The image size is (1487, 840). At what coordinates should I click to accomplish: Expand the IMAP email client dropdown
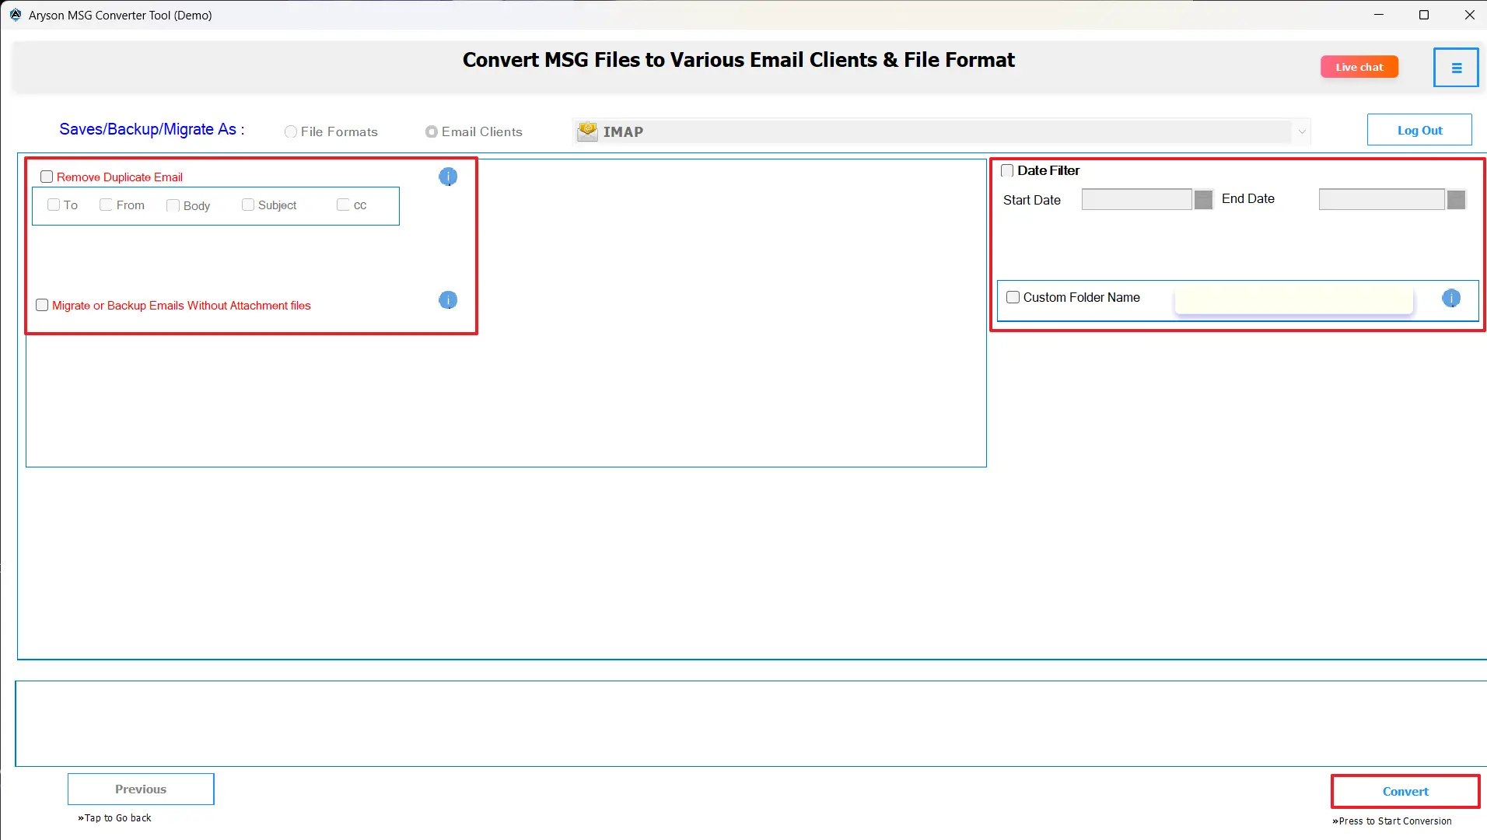(1302, 131)
